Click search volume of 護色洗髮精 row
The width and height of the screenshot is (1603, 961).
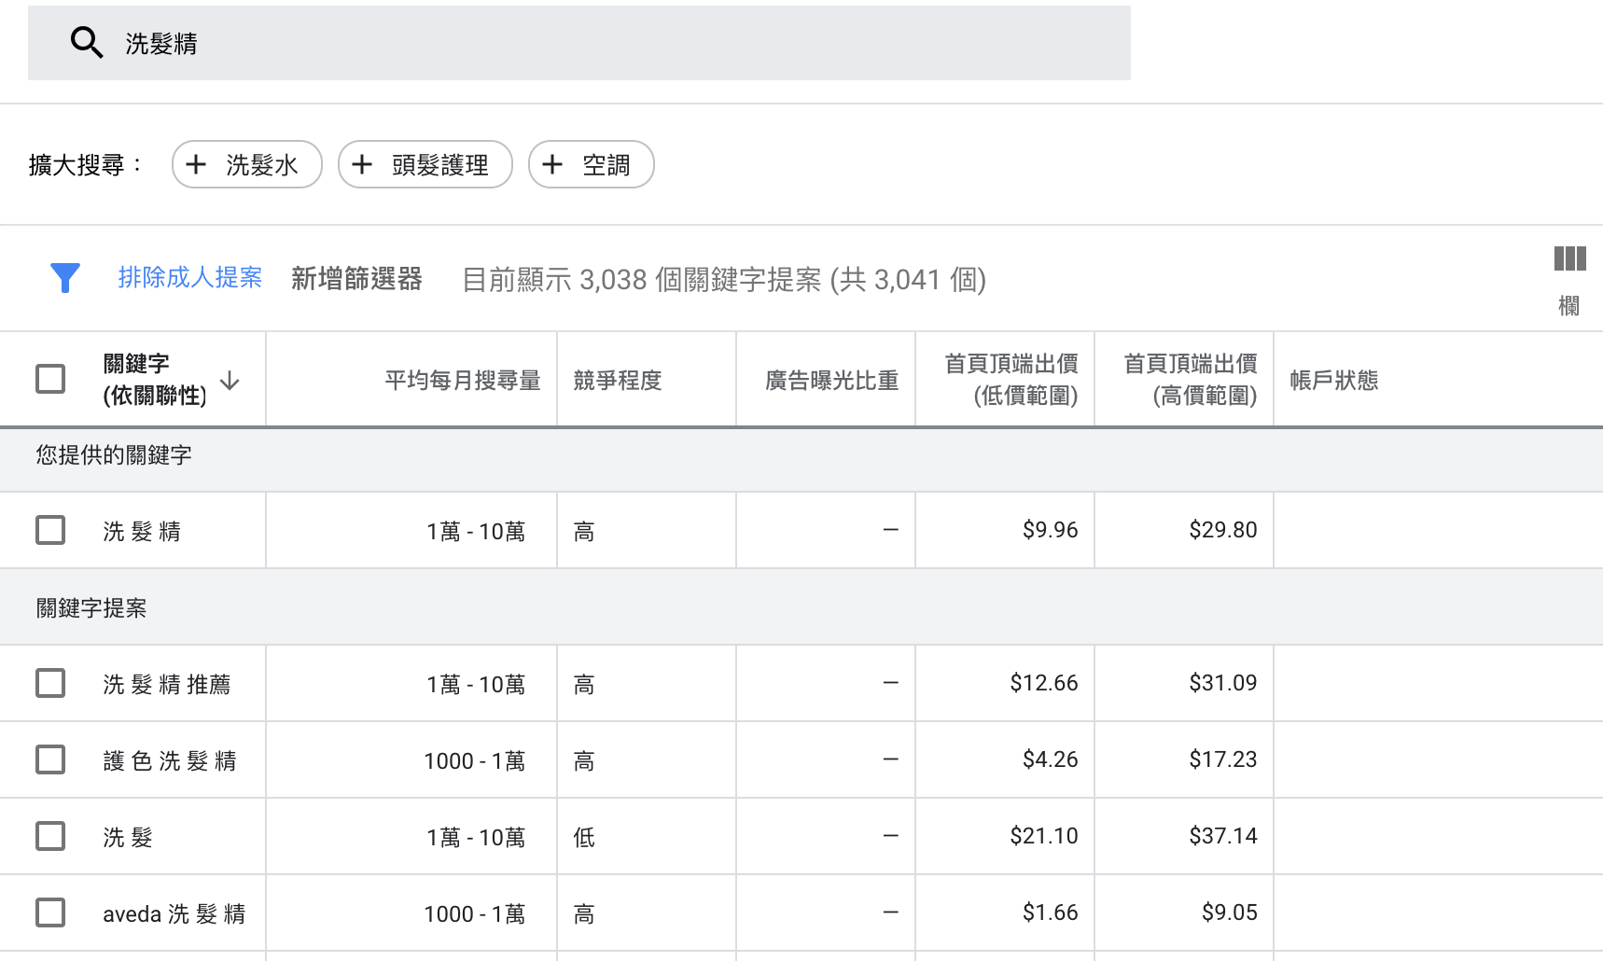click(x=475, y=760)
